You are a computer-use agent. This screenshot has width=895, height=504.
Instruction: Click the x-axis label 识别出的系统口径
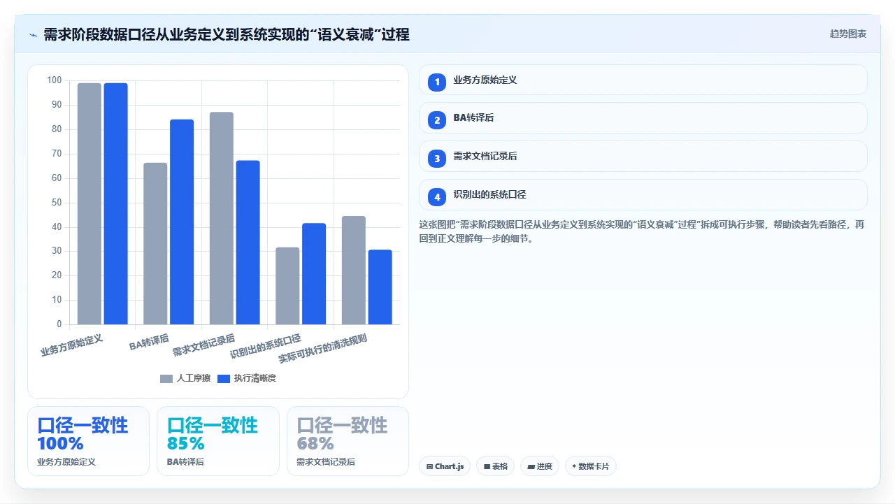266,346
